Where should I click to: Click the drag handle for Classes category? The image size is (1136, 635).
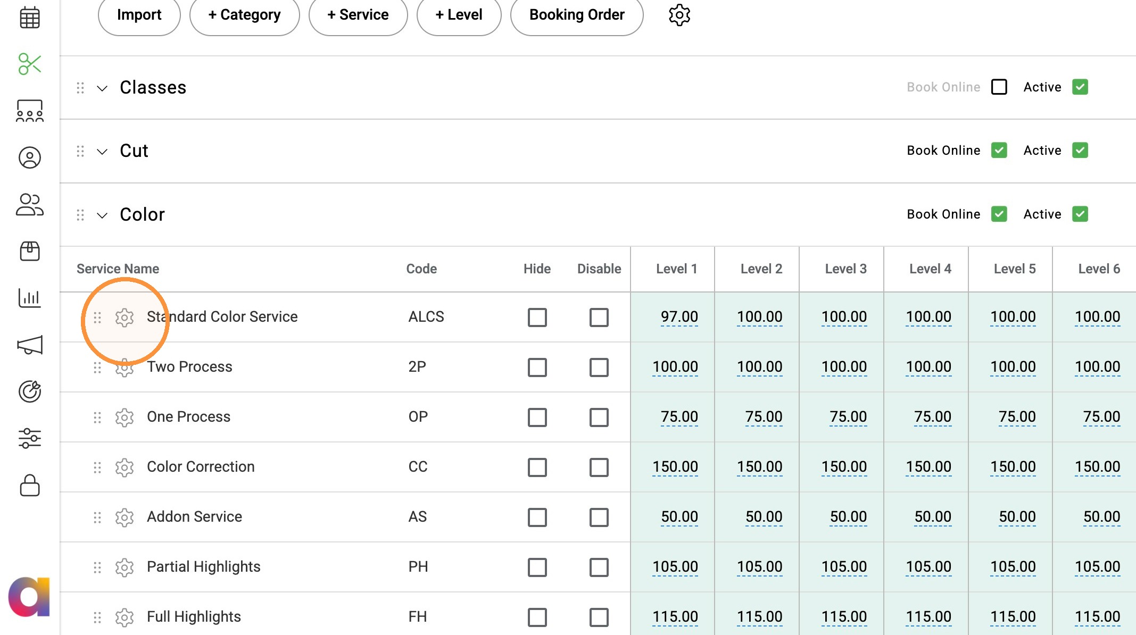[80, 88]
